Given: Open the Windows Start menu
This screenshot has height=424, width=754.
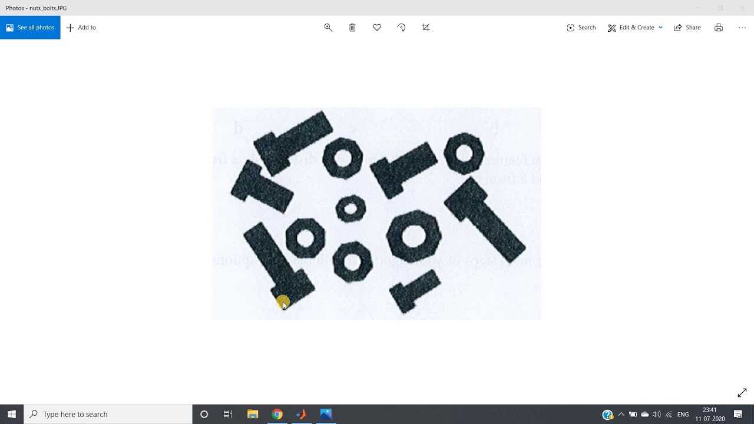Looking at the screenshot, I should (x=12, y=414).
